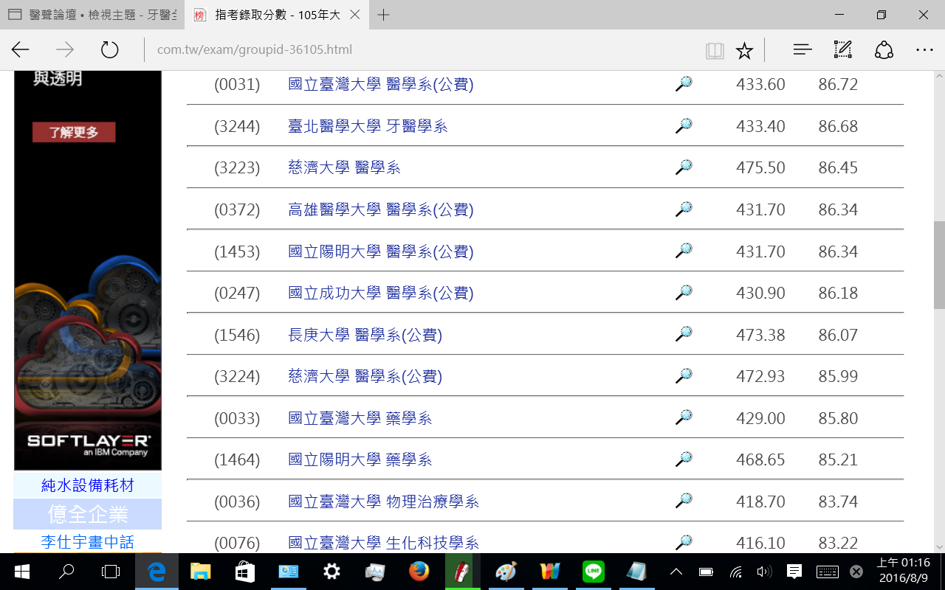Click magnifier icon for 國立臺灣大學 醫學系(公費)
Image resolution: width=945 pixels, height=590 pixels.
684,84
